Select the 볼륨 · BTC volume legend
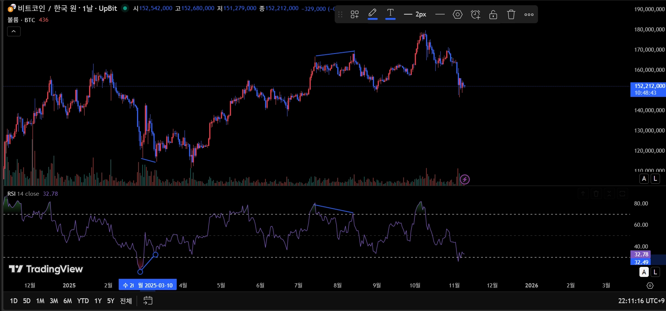The height and width of the screenshot is (311, 666). [x=21, y=20]
